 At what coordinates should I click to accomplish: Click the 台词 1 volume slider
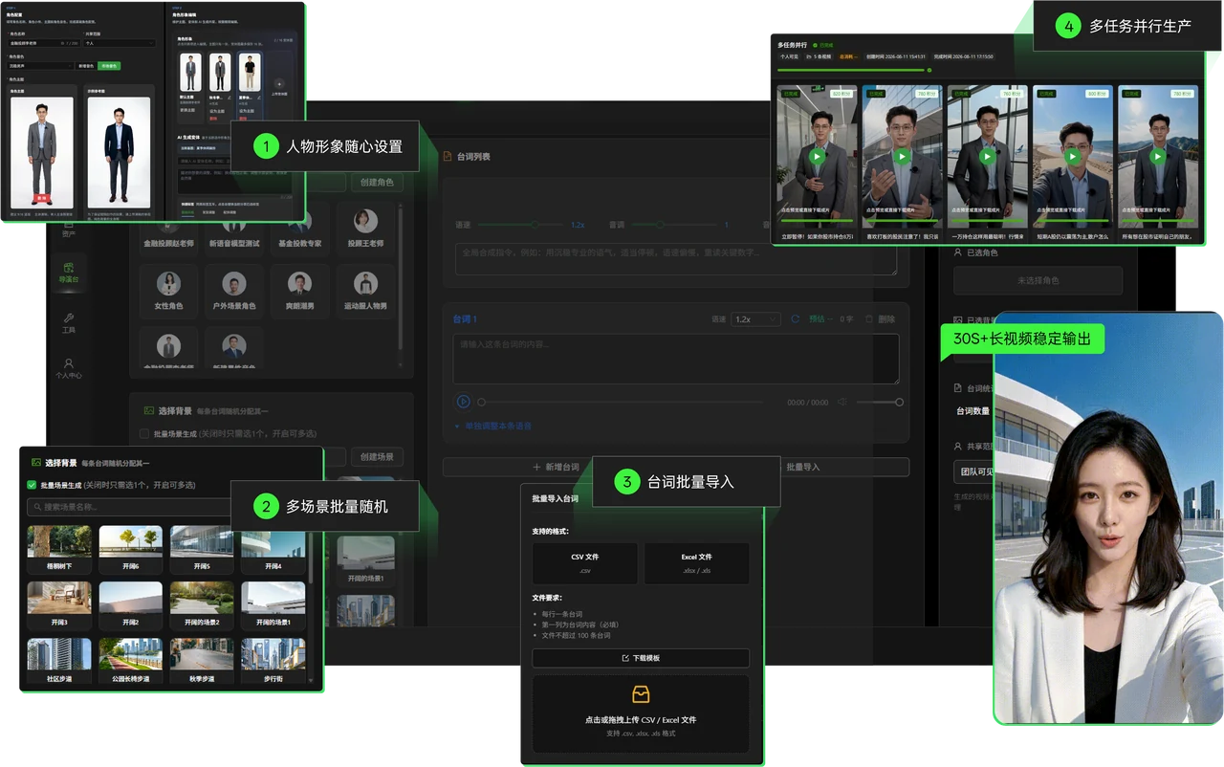[880, 403]
